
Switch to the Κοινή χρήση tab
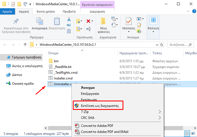(46, 12)
